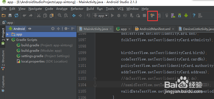Open the View menu
Image resolution: width=214 pixels, height=99 pixels.
(22, 9)
